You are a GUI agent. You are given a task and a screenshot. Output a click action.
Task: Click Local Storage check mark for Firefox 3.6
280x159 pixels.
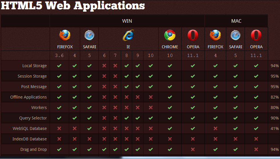[59, 66]
